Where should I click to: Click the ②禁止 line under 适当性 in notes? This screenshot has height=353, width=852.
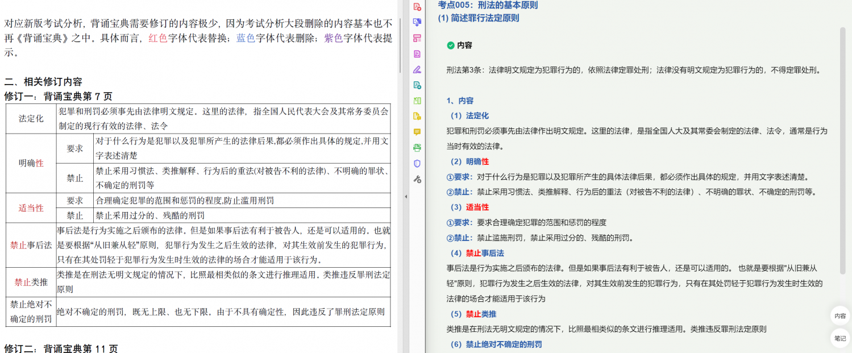540,238
